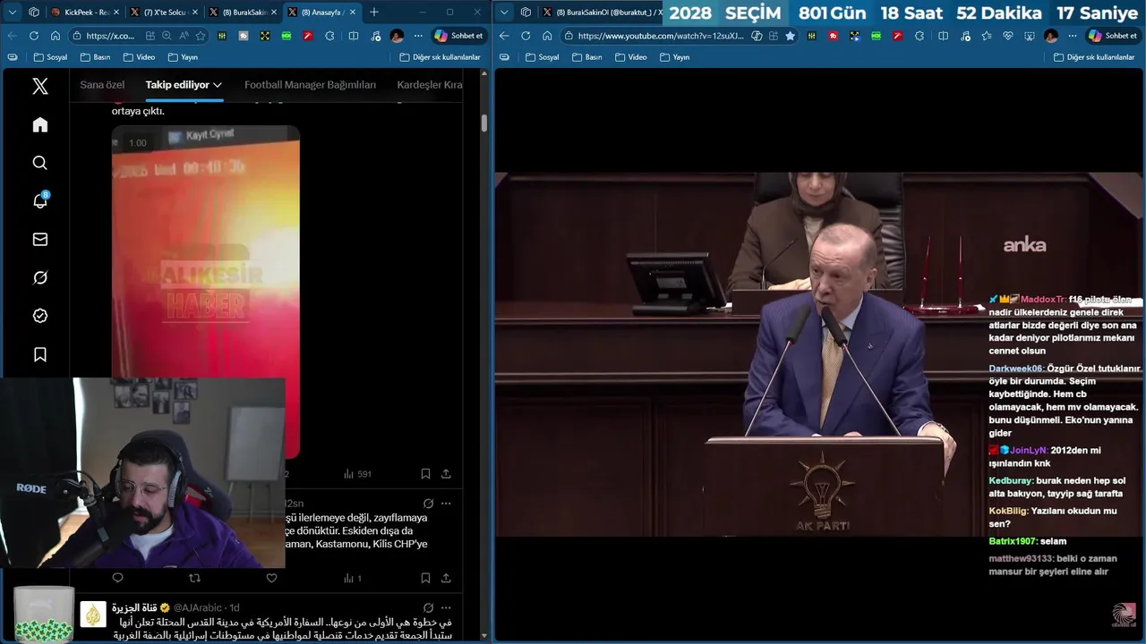Go to Home in the X sidebar
The image size is (1146, 644).
(40, 125)
